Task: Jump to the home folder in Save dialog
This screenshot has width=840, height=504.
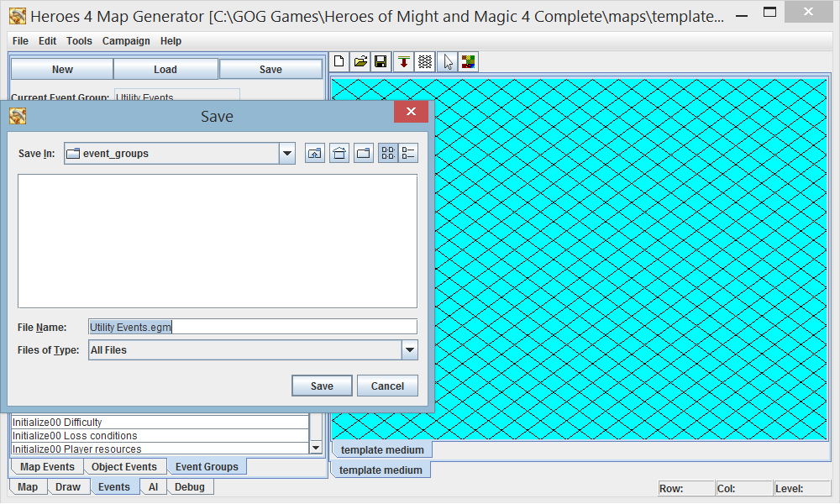Action: (x=339, y=154)
